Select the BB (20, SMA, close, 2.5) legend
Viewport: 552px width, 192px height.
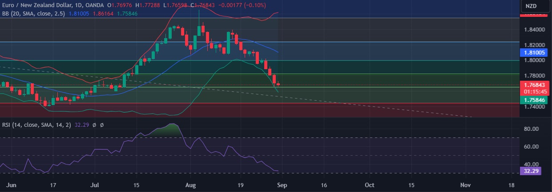34,14
